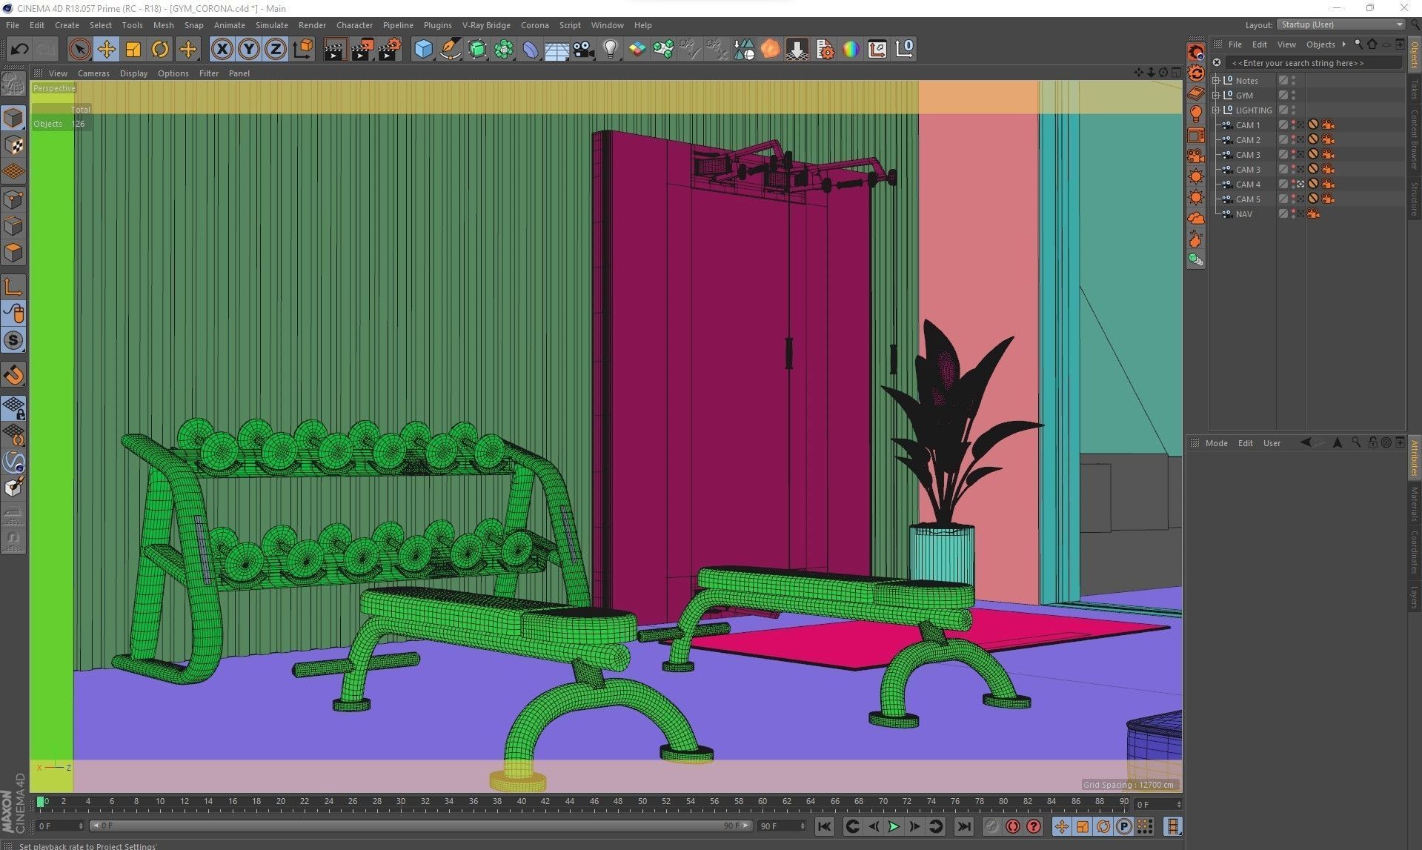This screenshot has width=1422, height=850.
Task: Expand the Notes group
Action: 1216,80
